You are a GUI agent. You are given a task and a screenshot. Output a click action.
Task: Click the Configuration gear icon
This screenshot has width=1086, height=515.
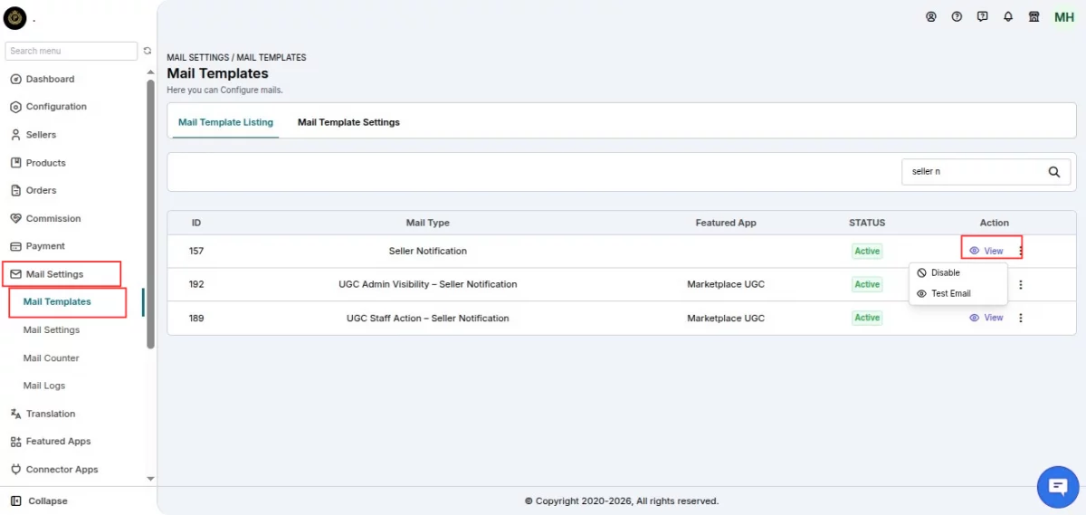pos(15,107)
